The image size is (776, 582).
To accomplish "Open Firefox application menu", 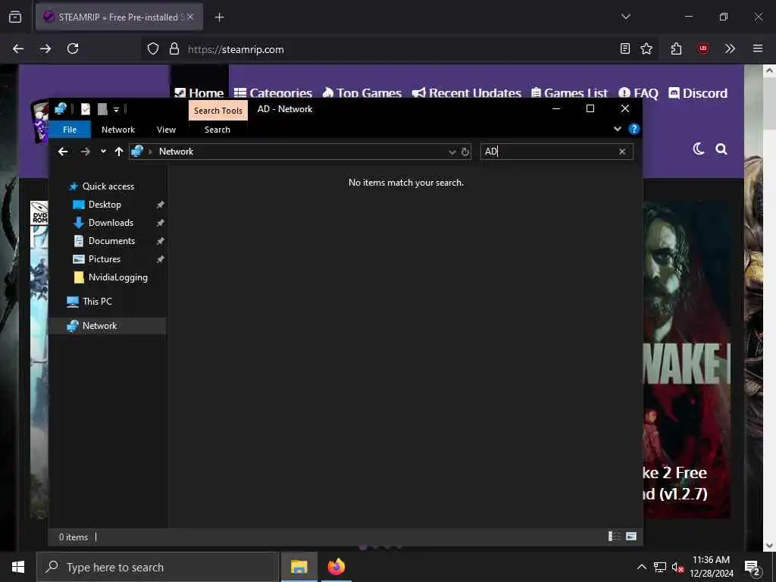I will click(758, 48).
